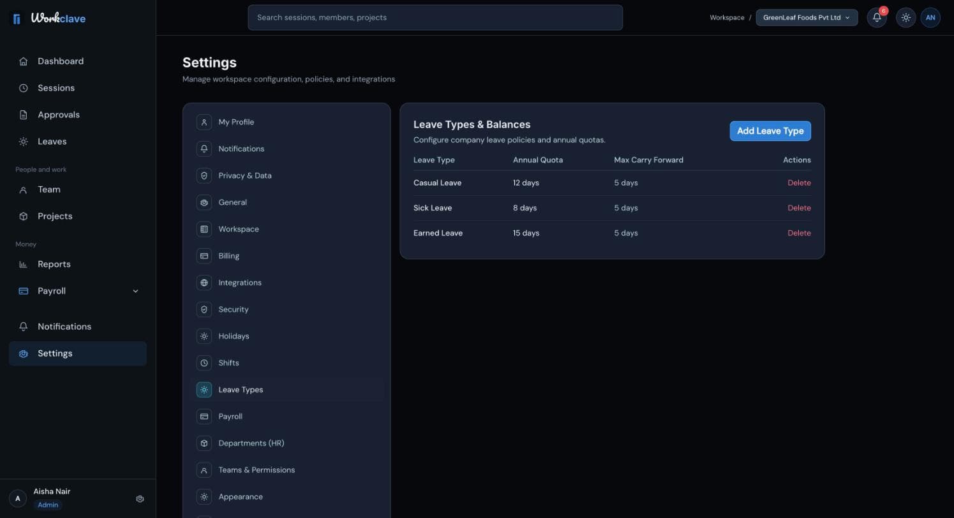The image size is (954, 518).
Task: Click the Workclave logo icon
Action: pyautogui.click(x=17, y=18)
